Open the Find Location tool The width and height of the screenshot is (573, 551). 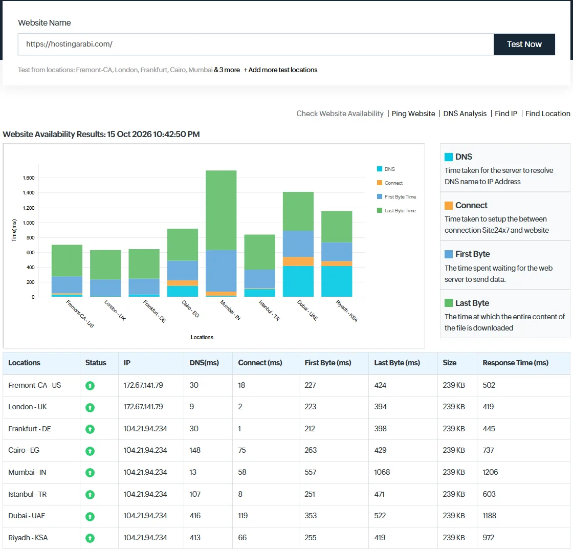coord(547,114)
